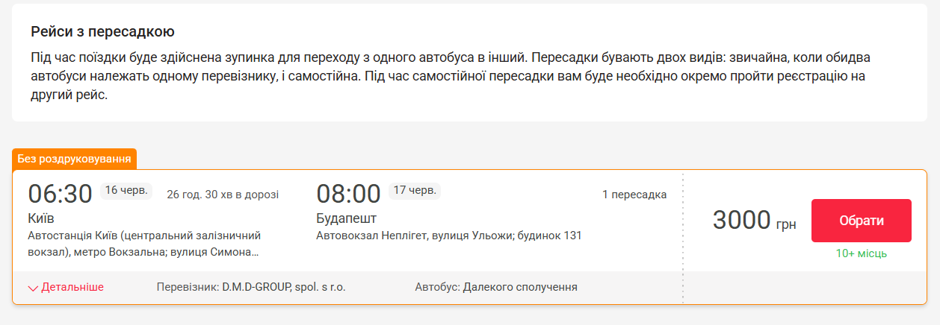The height and width of the screenshot is (325, 940).
Task: Click the red chevron beside Детальніше
Action: [x=33, y=288]
